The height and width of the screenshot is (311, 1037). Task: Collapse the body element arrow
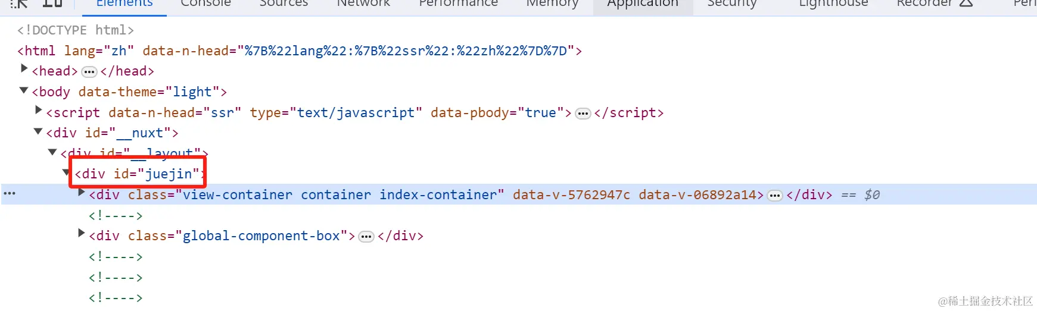pos(24,90)
